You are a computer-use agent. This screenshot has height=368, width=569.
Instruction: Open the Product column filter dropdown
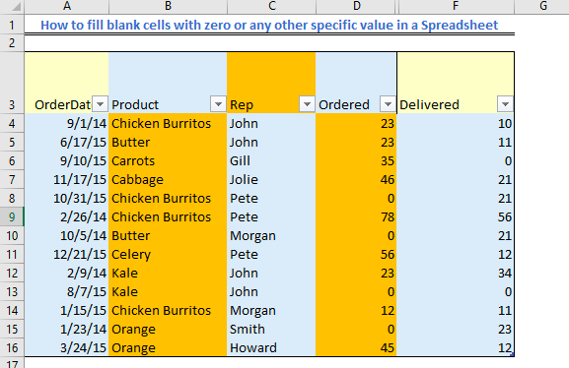(218, 104)
